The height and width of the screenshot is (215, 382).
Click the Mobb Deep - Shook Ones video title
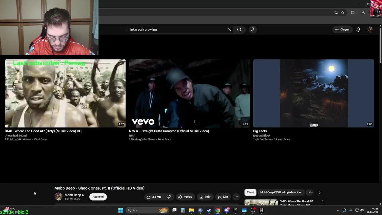tap(99, 188)
